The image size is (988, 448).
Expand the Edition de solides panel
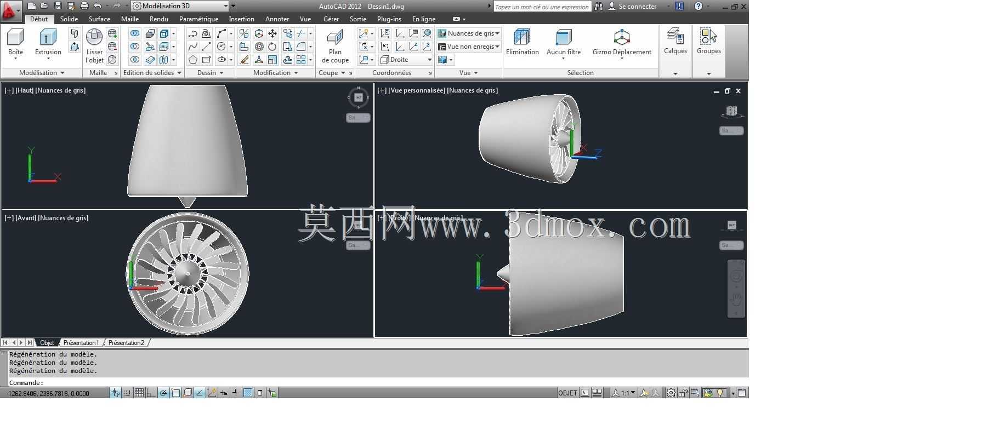point(152,73)
